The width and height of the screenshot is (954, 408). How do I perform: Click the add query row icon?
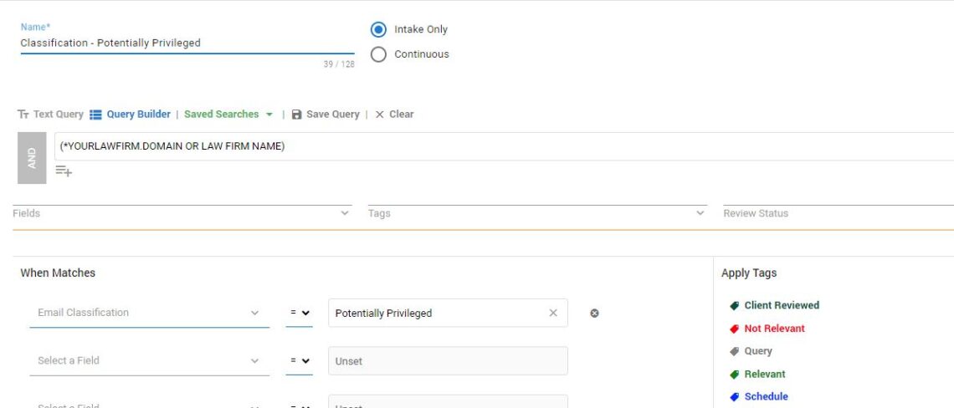tap(64, 171)
